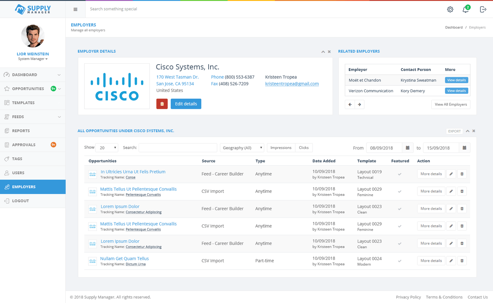
Task: Toggle featured check for second Lorem Ipsum Dolor
Action: click(400, 243)
